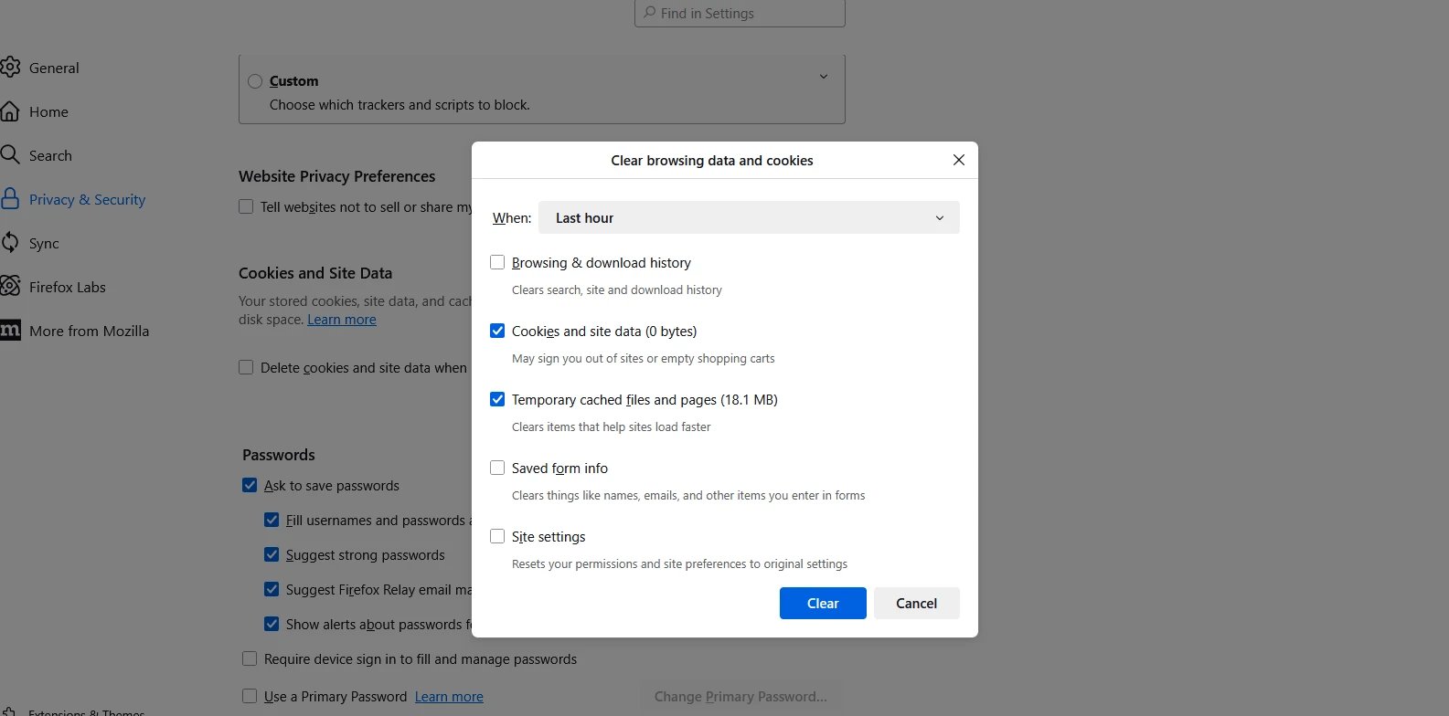Click the Firefox Labs icon
Viewport: 1449px width, 716px height.
coord(10,287)
